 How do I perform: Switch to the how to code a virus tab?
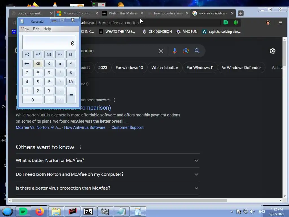[168, 13]
